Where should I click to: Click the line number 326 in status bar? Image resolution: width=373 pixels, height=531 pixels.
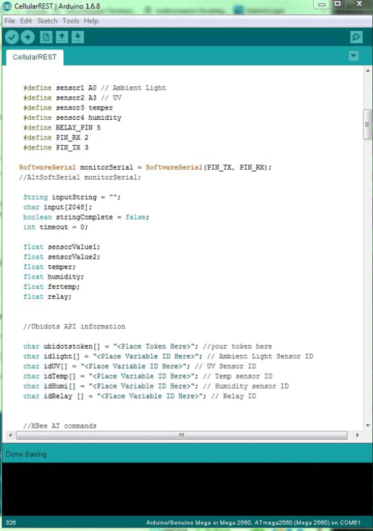(x=10, y=522)
